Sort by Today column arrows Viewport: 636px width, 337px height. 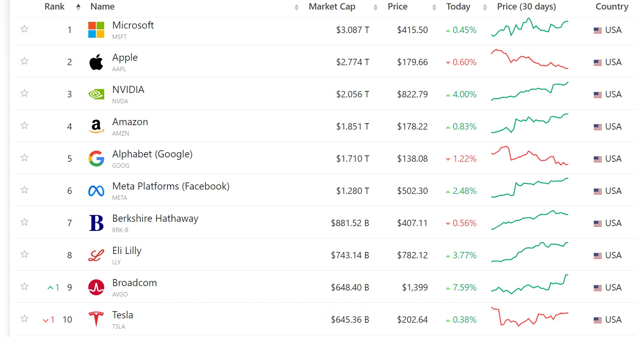click(484, 7)
